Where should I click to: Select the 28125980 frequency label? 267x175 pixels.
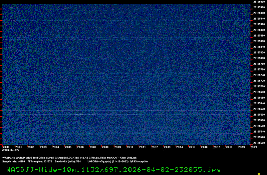[x=259, y=7]
